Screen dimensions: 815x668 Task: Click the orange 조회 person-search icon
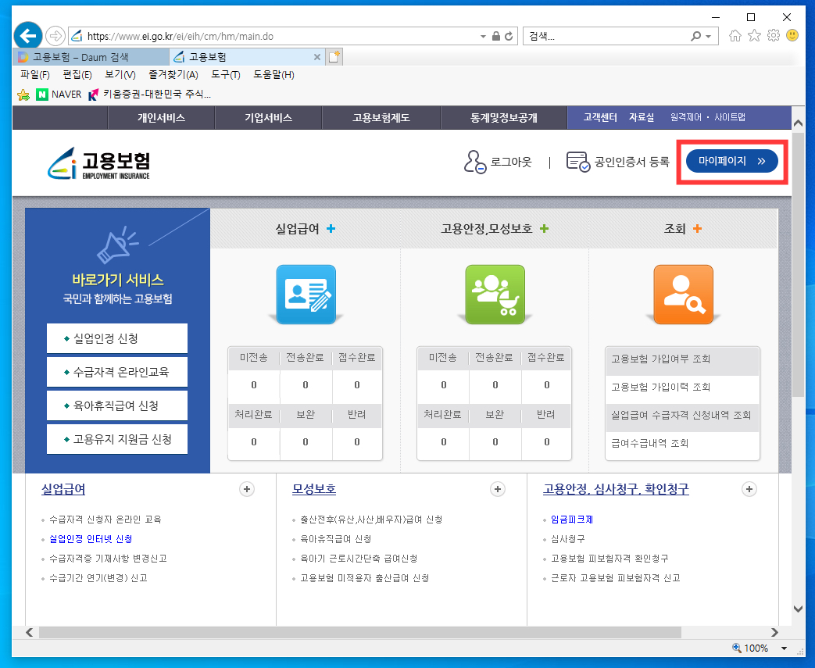tap(683, 295)
